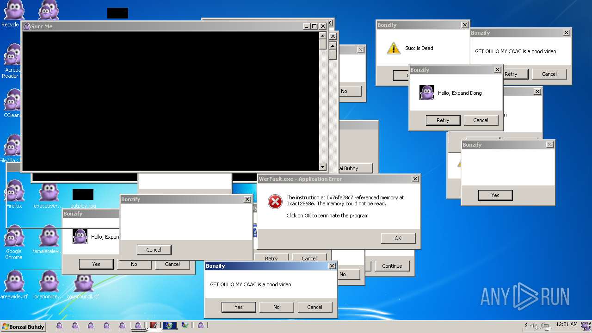The image size is (592, 333).
Task: Click Cancel in top-right GET OUUO MY CAAC dialog
Action: [x=549, y=74]
